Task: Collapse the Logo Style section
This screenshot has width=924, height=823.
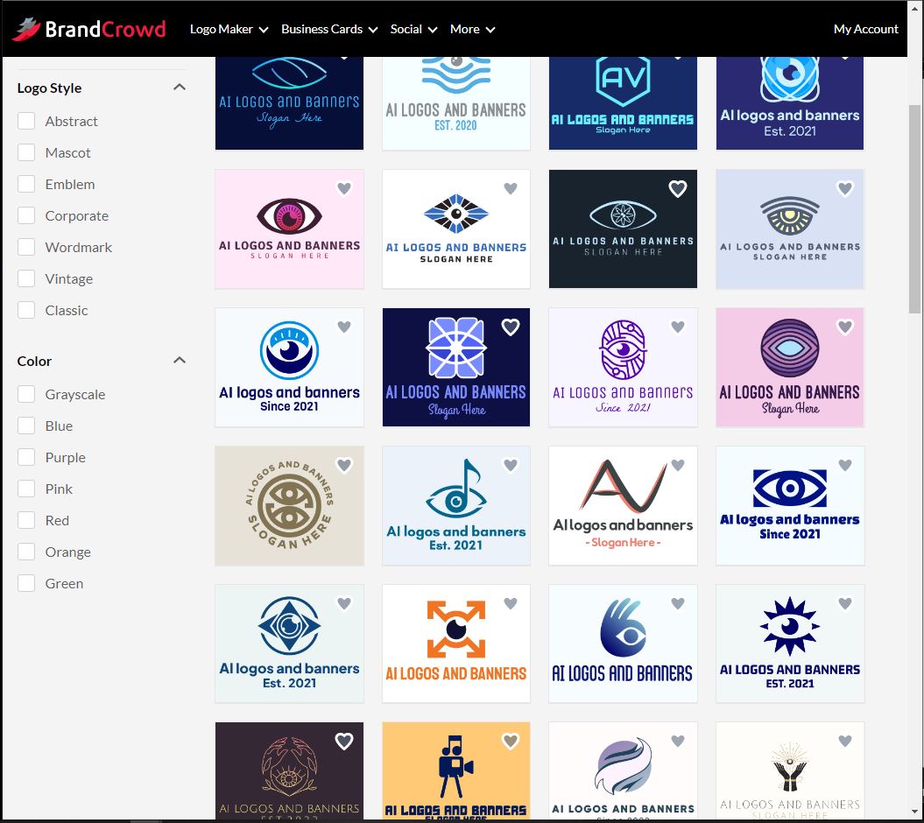Action: [x=180, y=88]
